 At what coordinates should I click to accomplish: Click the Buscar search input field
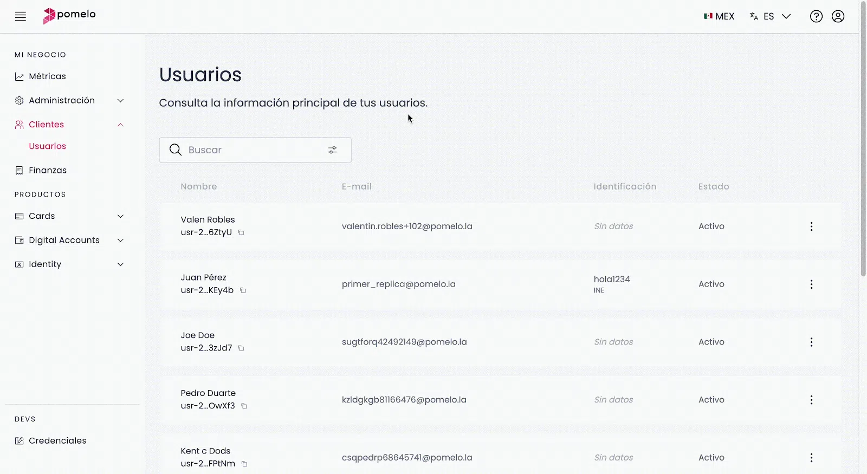coord(255,150)
